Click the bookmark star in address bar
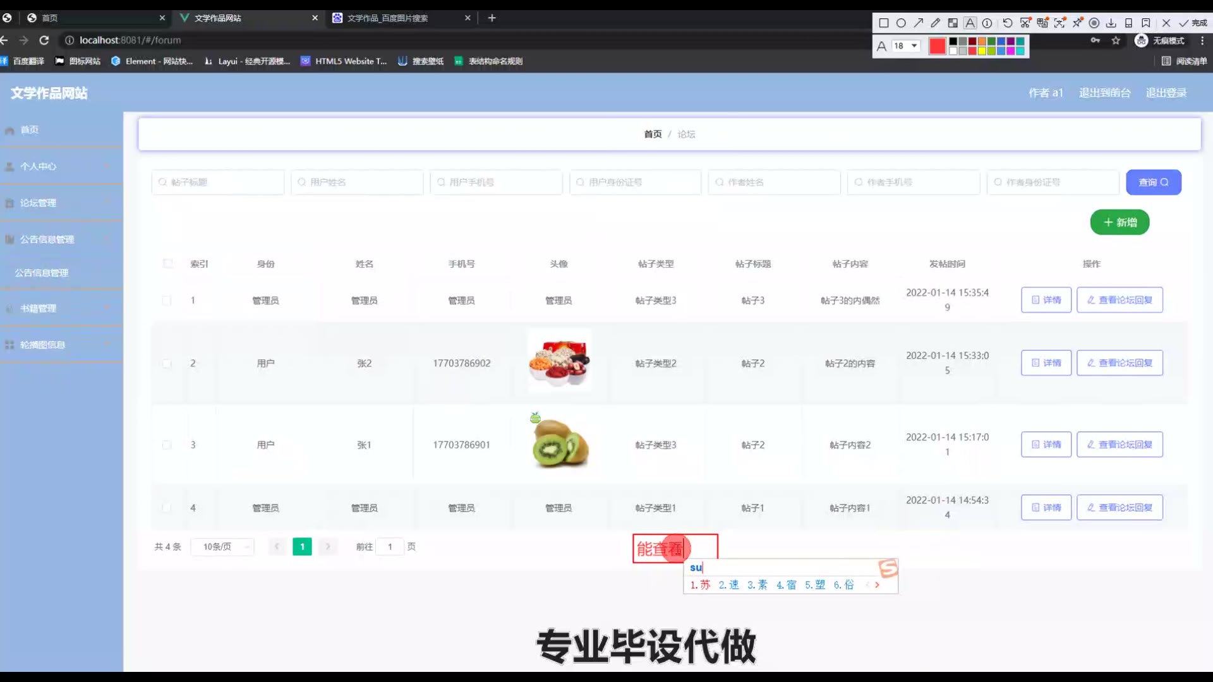 pos(1116,40)
